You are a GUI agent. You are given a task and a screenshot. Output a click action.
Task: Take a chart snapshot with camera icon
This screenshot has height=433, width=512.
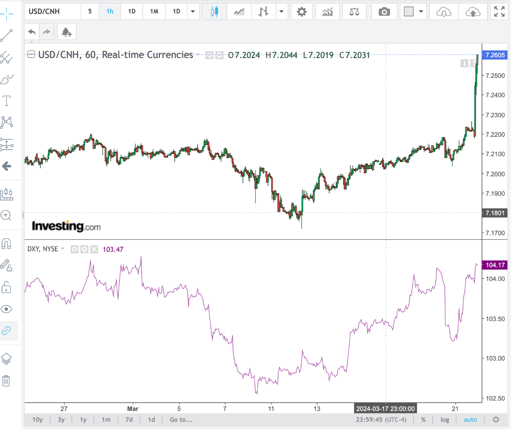point(384,12)
